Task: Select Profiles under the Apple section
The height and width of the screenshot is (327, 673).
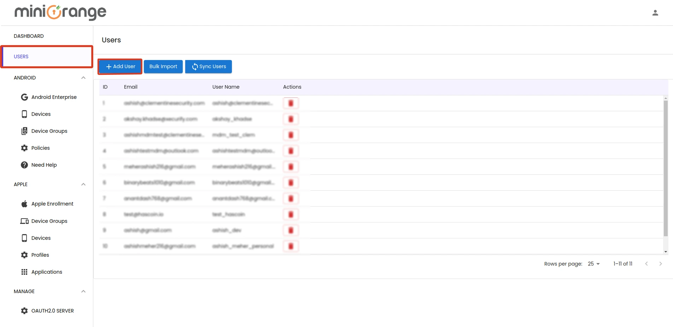Action: pyautogui.click(x=40, y=255)
